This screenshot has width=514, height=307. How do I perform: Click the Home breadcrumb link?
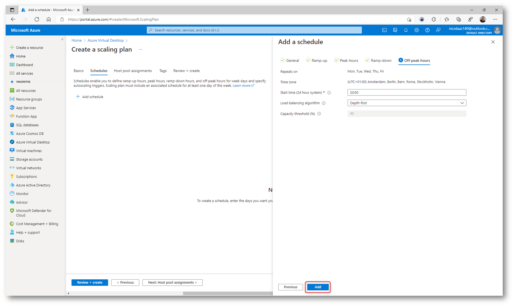tap(77, 40)
